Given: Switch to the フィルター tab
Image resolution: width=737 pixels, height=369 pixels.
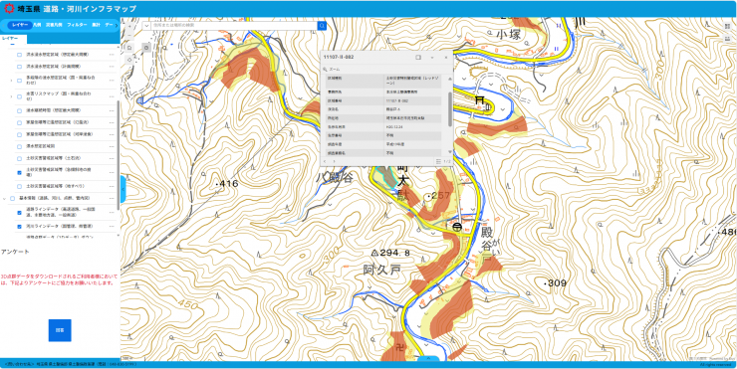Looking at the screenshot, I should coord(77,25).
